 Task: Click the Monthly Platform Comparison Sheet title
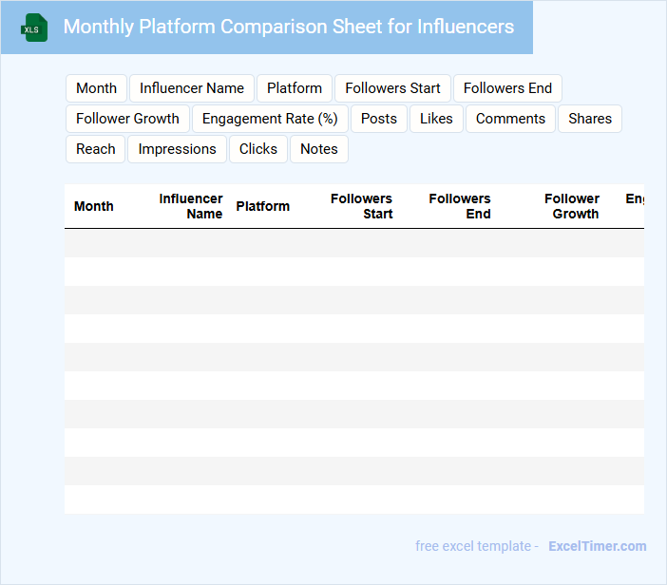pos(288,27)
